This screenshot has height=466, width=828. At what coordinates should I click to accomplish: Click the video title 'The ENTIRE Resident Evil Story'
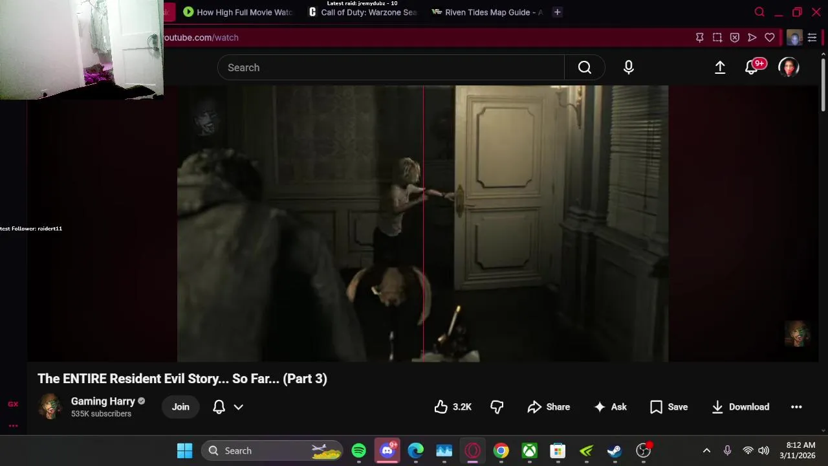click(x=182, y=379)
